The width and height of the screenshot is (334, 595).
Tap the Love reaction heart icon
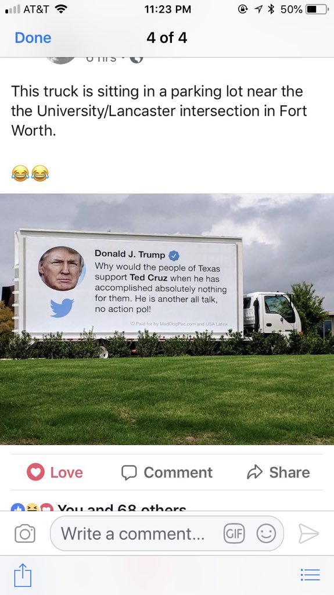(x=35, y=472)
